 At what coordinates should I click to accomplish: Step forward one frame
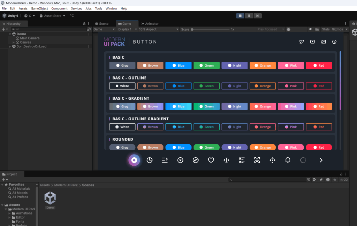coord(258,16)
